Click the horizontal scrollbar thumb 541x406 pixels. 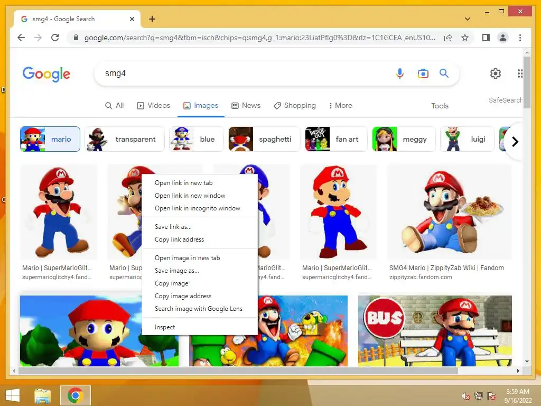[238, 371]
